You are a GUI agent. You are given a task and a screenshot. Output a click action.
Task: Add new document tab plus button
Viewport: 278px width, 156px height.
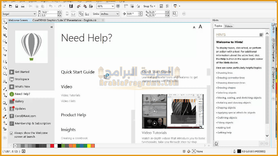103,20
